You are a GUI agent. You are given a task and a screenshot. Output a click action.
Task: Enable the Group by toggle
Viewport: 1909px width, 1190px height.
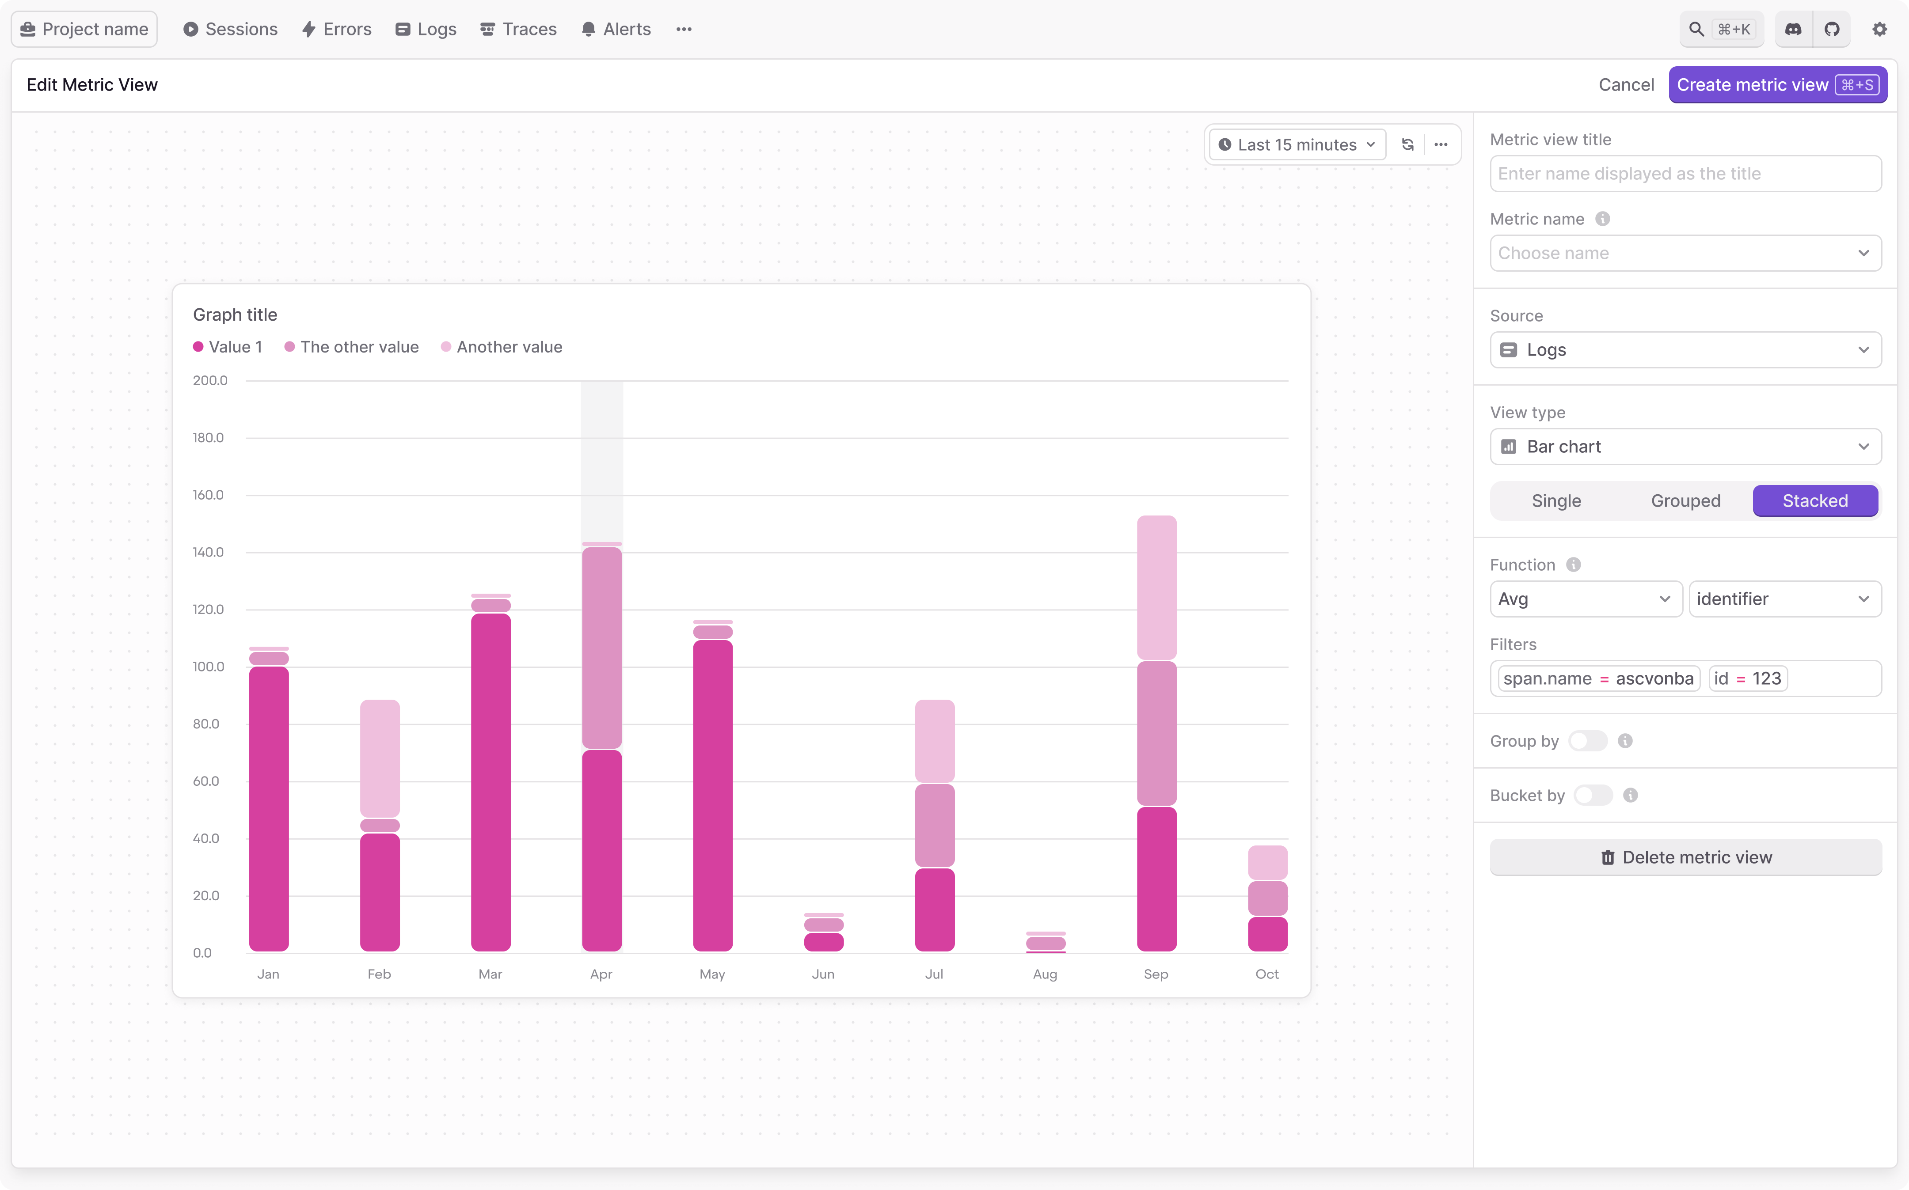[1588, 740]
